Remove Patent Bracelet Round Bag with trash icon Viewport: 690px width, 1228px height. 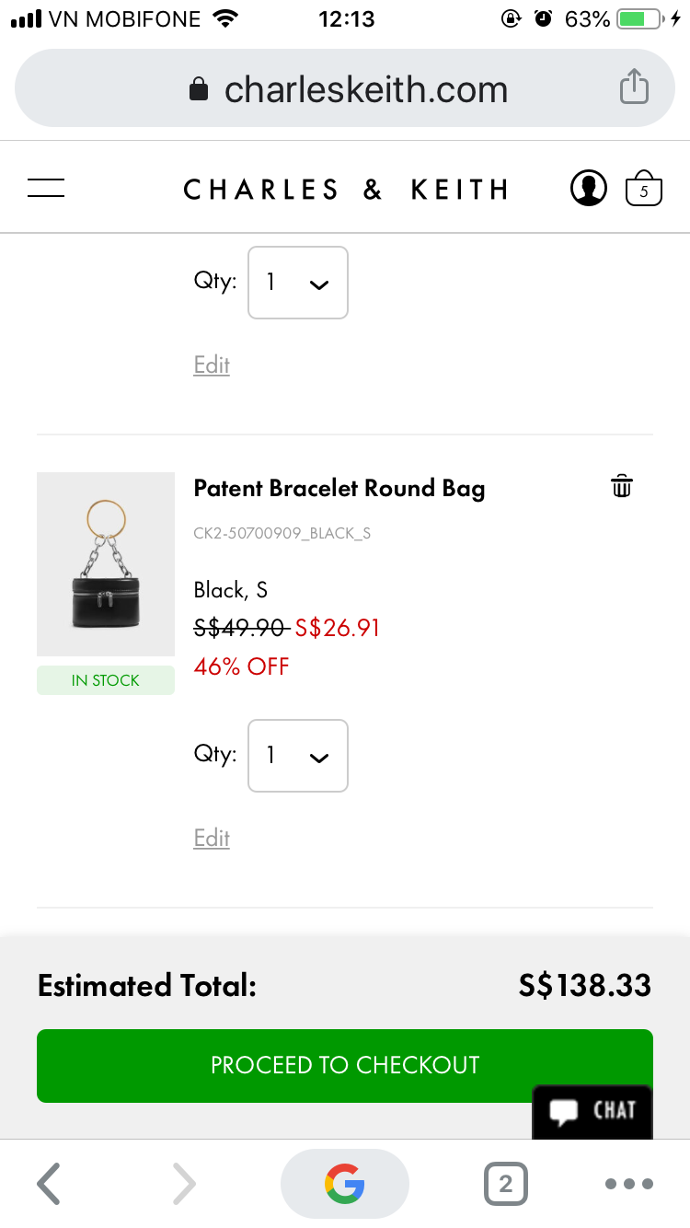coord(622,486)
